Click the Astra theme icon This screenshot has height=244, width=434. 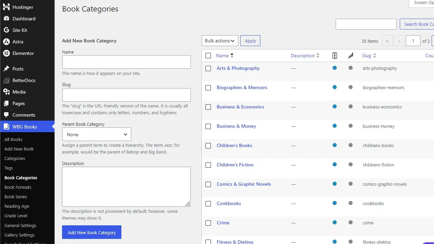click(x=6, y=42)
